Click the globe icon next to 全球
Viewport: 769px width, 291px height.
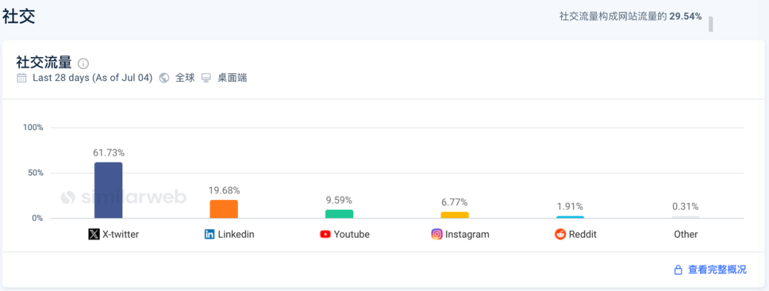coord(164,78)
